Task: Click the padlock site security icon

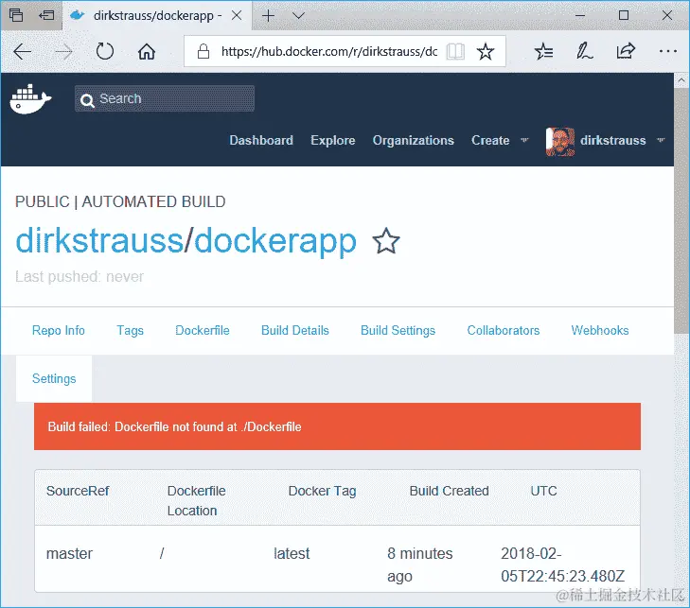Action: (203, 51)
